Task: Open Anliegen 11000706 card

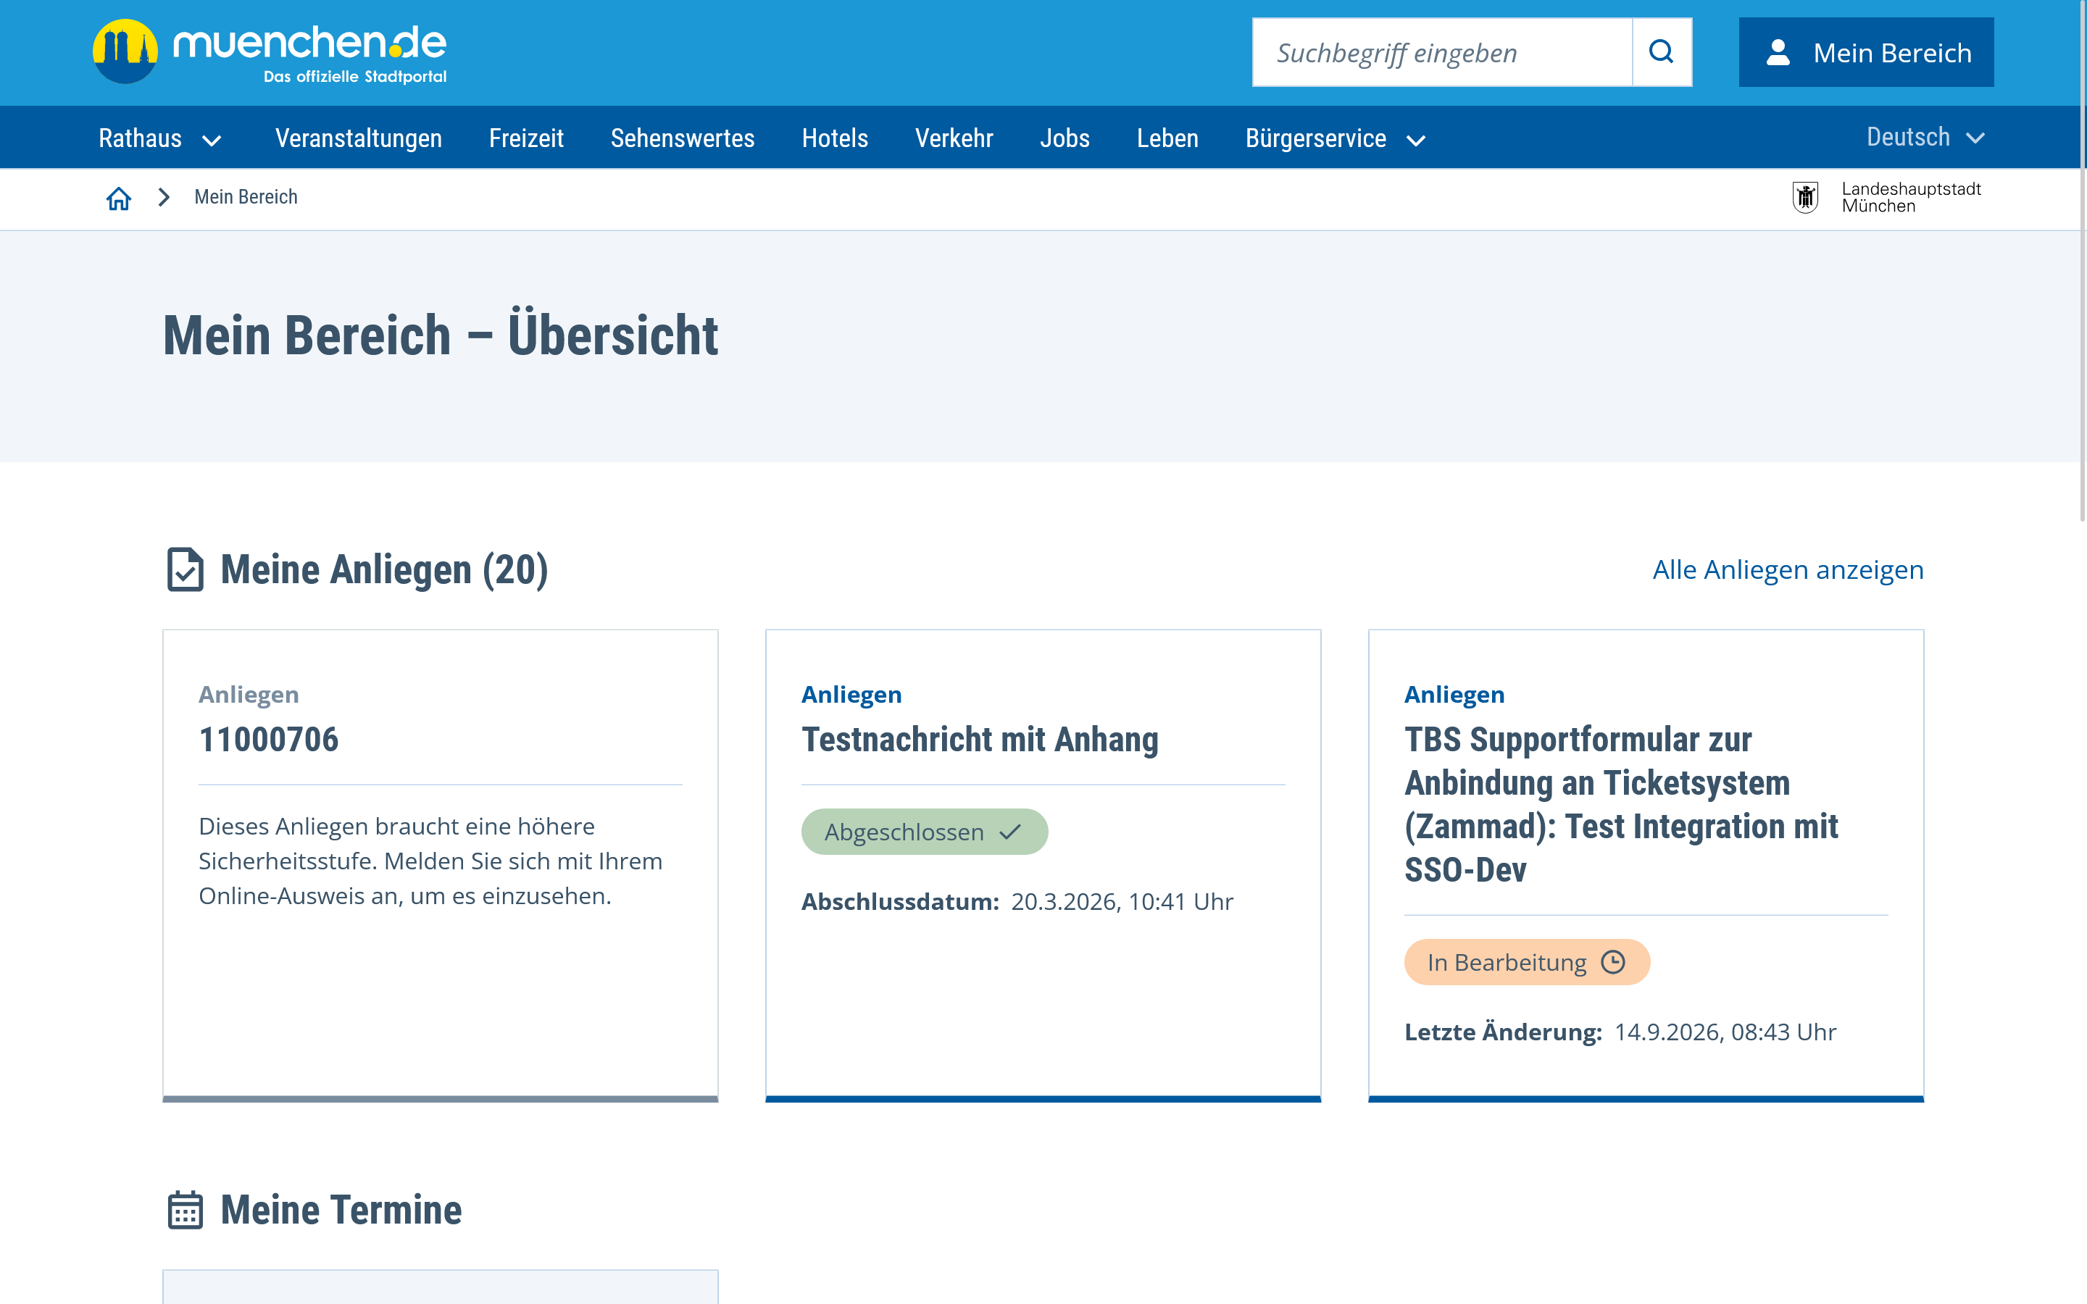Action: [x=440, y=866]
